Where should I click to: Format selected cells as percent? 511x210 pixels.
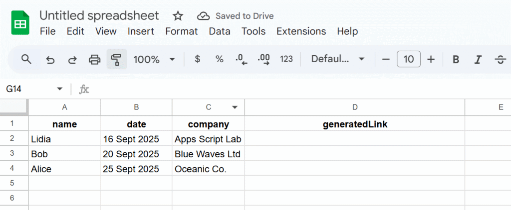pos(219,59)
